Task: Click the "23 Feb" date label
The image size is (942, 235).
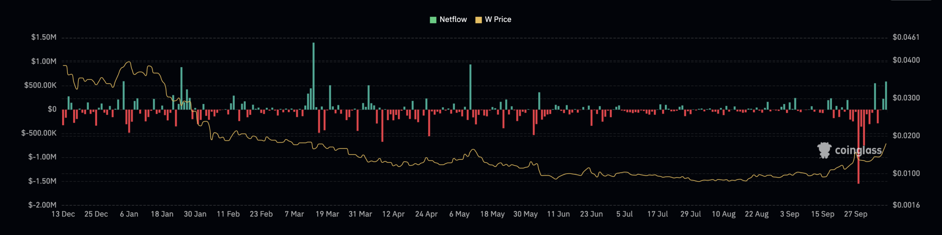Action: pyautogui.click(x=261, y=214)
